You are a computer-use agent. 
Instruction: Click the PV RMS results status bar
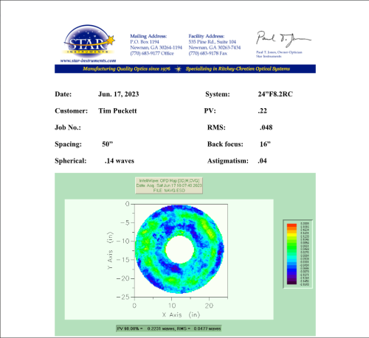tap(169, 328)
